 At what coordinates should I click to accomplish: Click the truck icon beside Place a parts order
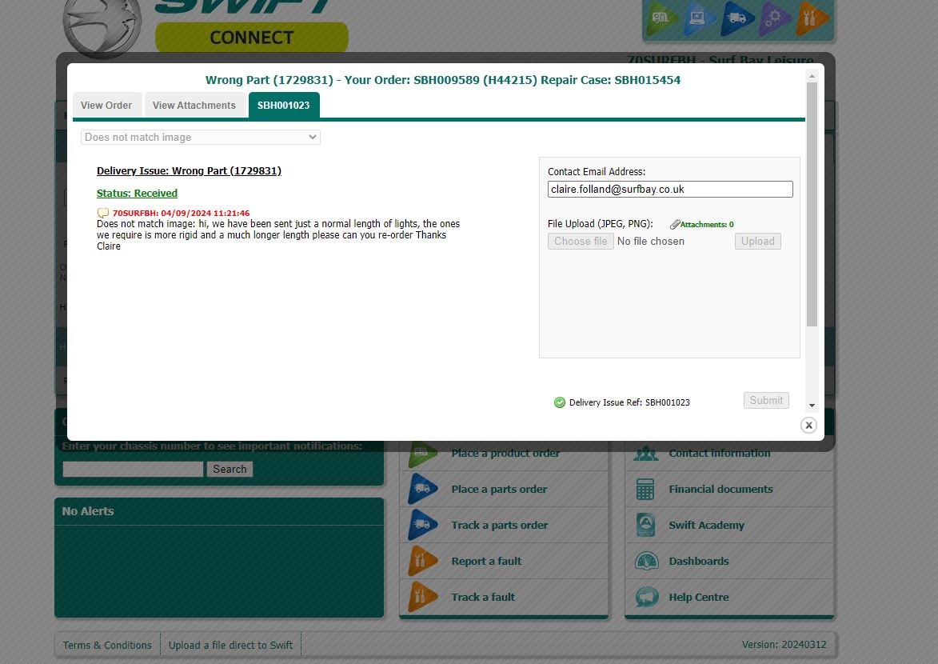tap(422, 489)
